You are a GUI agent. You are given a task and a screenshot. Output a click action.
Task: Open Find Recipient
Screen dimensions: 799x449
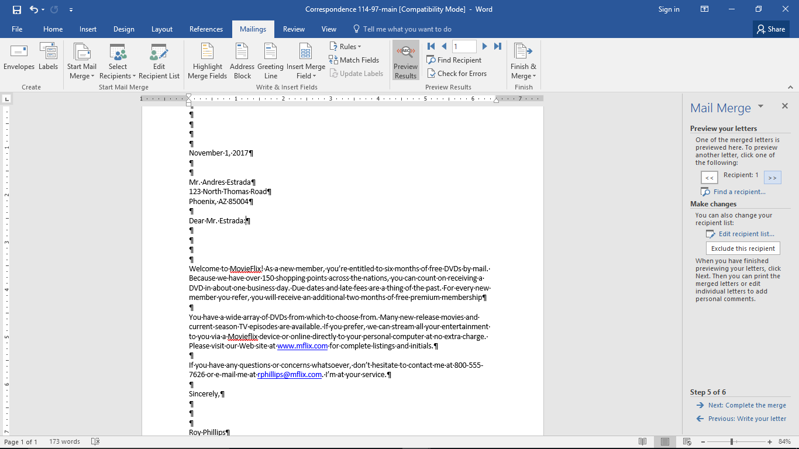point(454,60)
